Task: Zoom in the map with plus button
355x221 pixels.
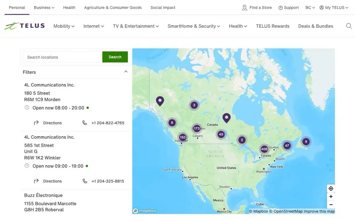Action: tap(331, 197)
